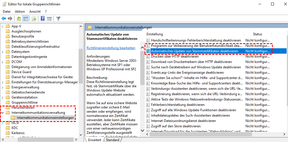Screen dimensions: 288x142
Task: Select Zugriff auf den Store deaktivieren
Action: [176, 126]
